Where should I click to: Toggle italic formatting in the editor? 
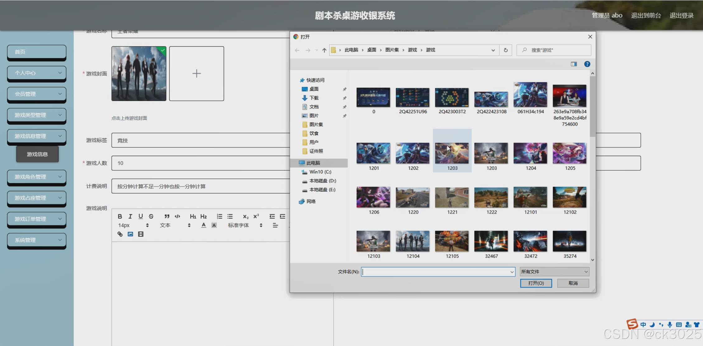[x=130, y=216]
